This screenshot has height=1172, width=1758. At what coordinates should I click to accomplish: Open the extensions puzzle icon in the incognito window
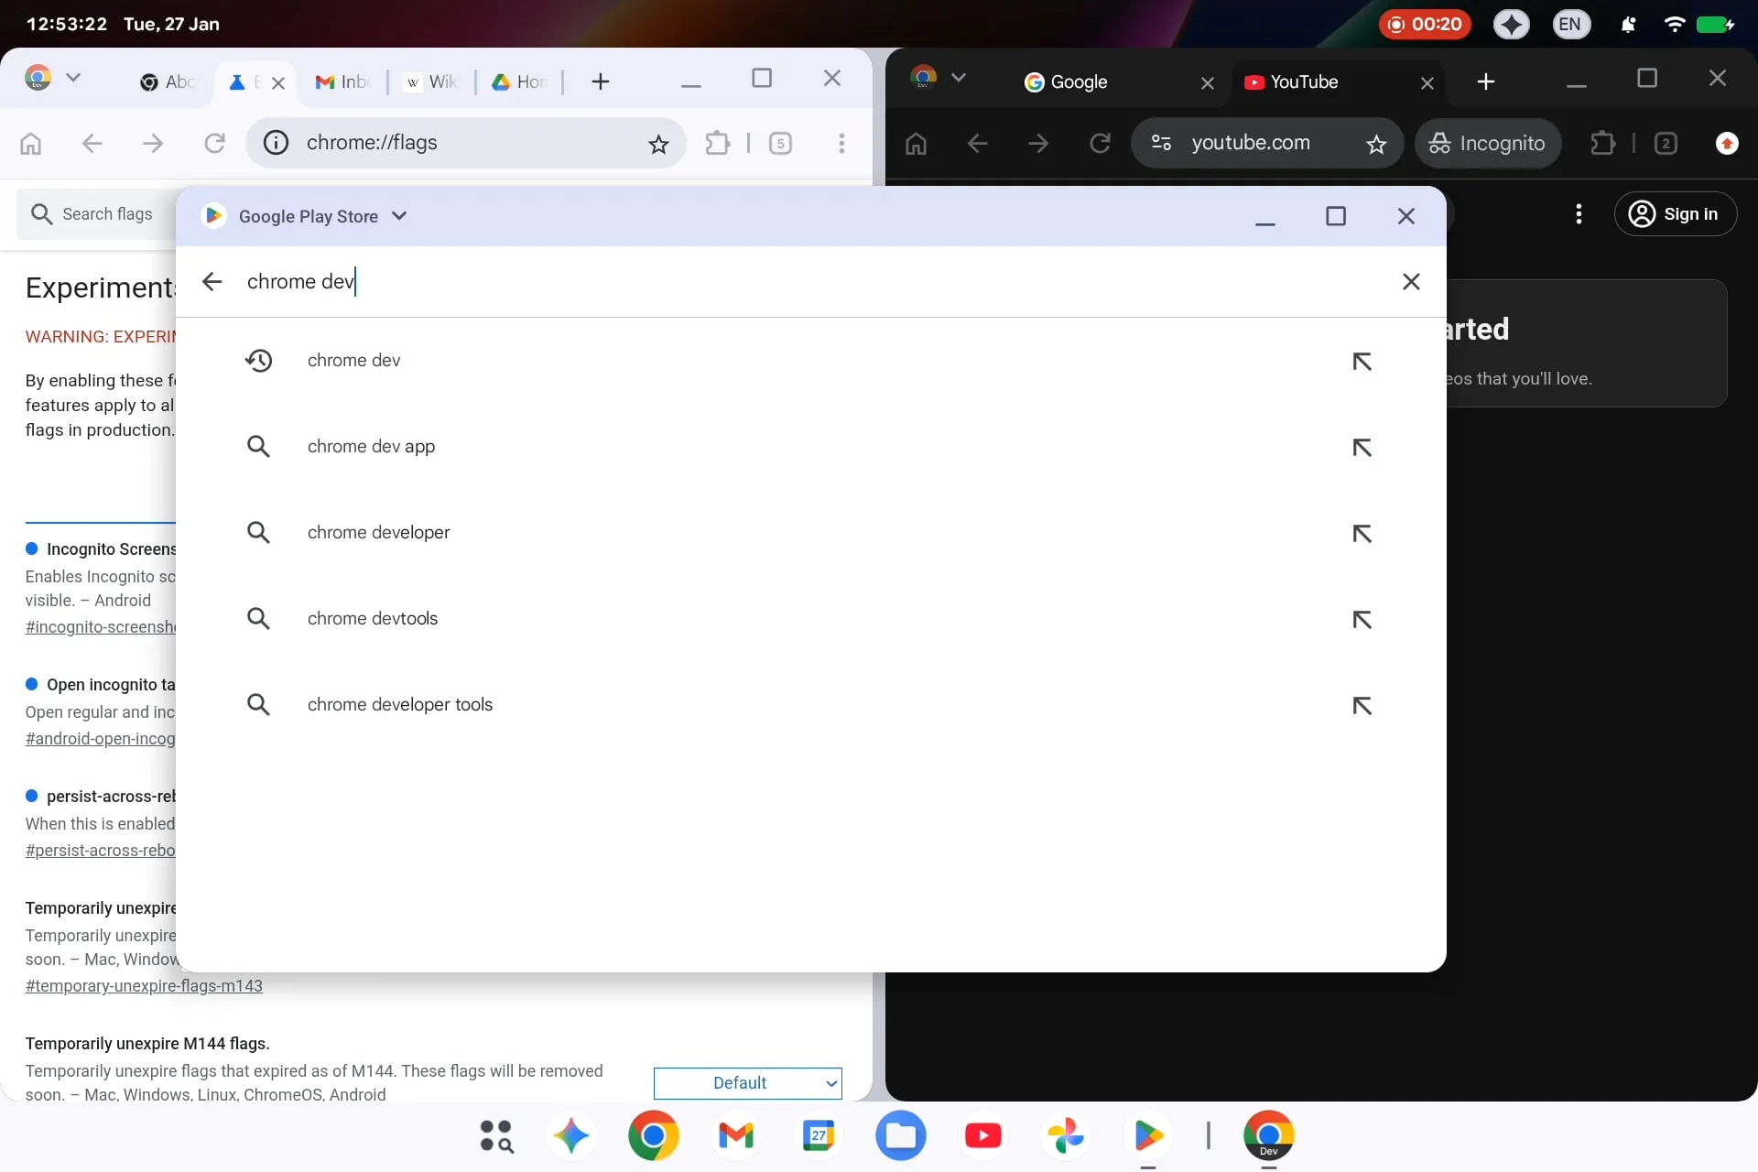coord(1603,143)
